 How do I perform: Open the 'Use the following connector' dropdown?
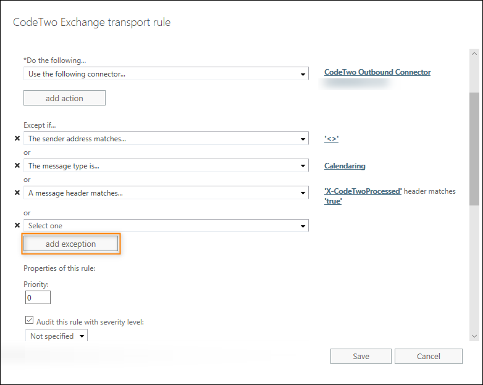click(166, 74)
